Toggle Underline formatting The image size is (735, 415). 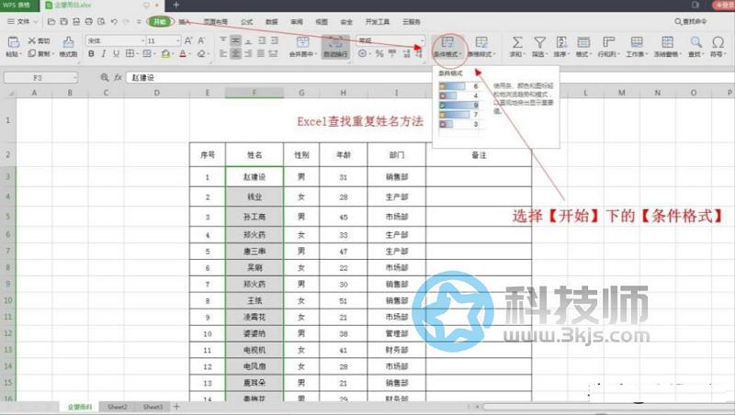[x=117, y=54]
